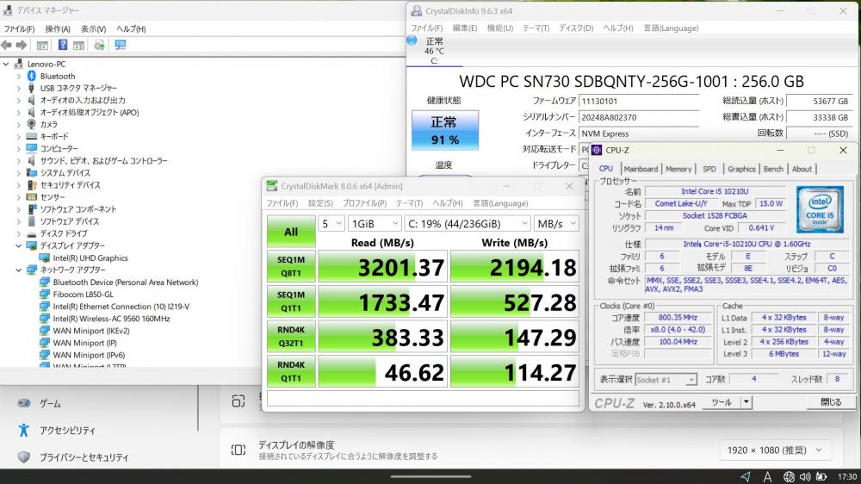The image size is (861, 484).
Task: Open the 1920 × 1080 resolution dropdown
Action: pyautogui.click(x=775, y=450)
